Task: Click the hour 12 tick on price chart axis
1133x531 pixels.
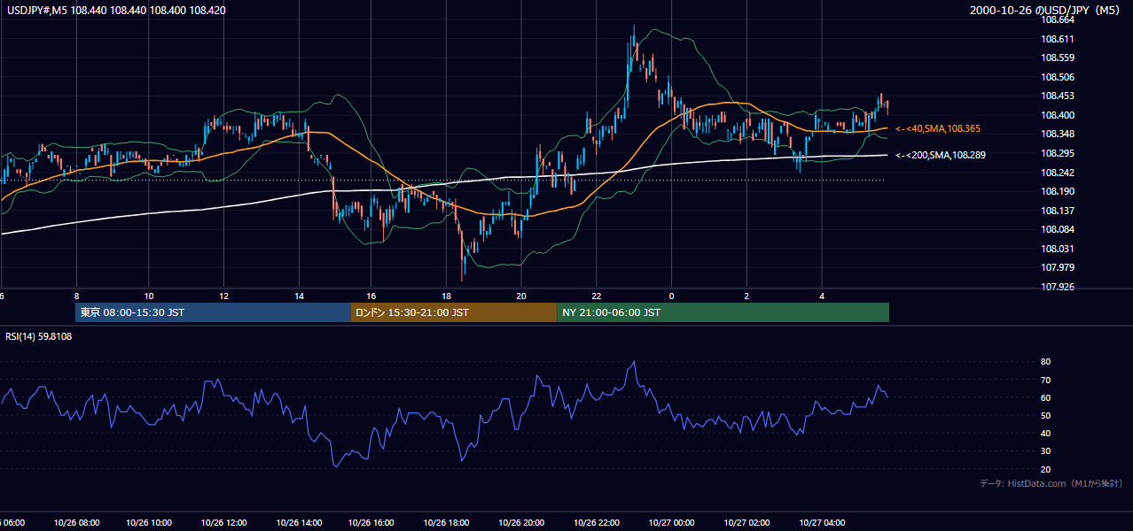Action: pos(223,296)
